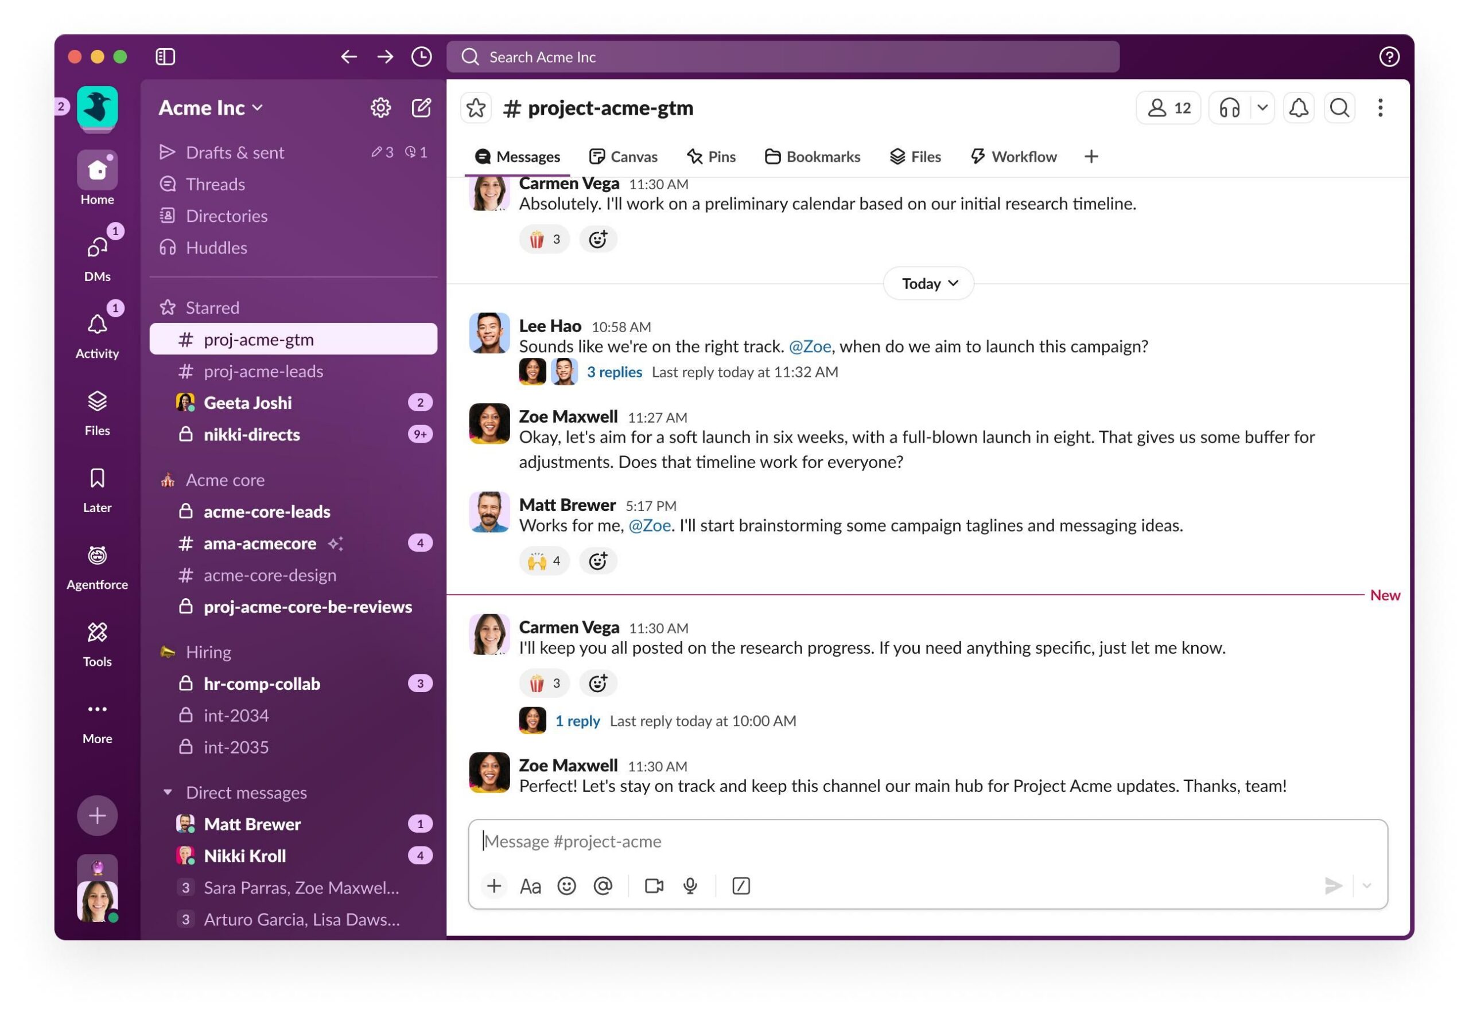The width and height of the screenshot is (1469, 1015).
Task: Click the @Zoe mention in Lee Hao's message
Action: (809, 346)
